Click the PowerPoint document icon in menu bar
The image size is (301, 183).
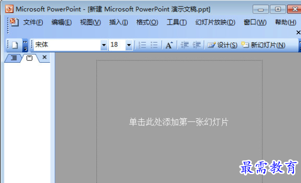[14, 22]
